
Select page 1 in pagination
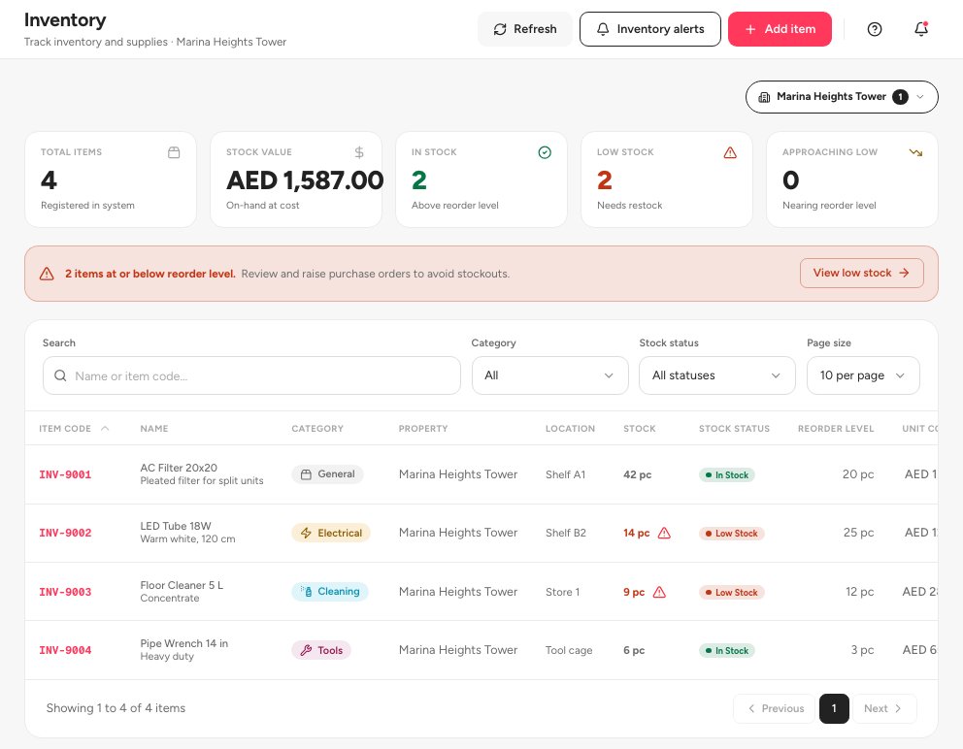point(834,708)
